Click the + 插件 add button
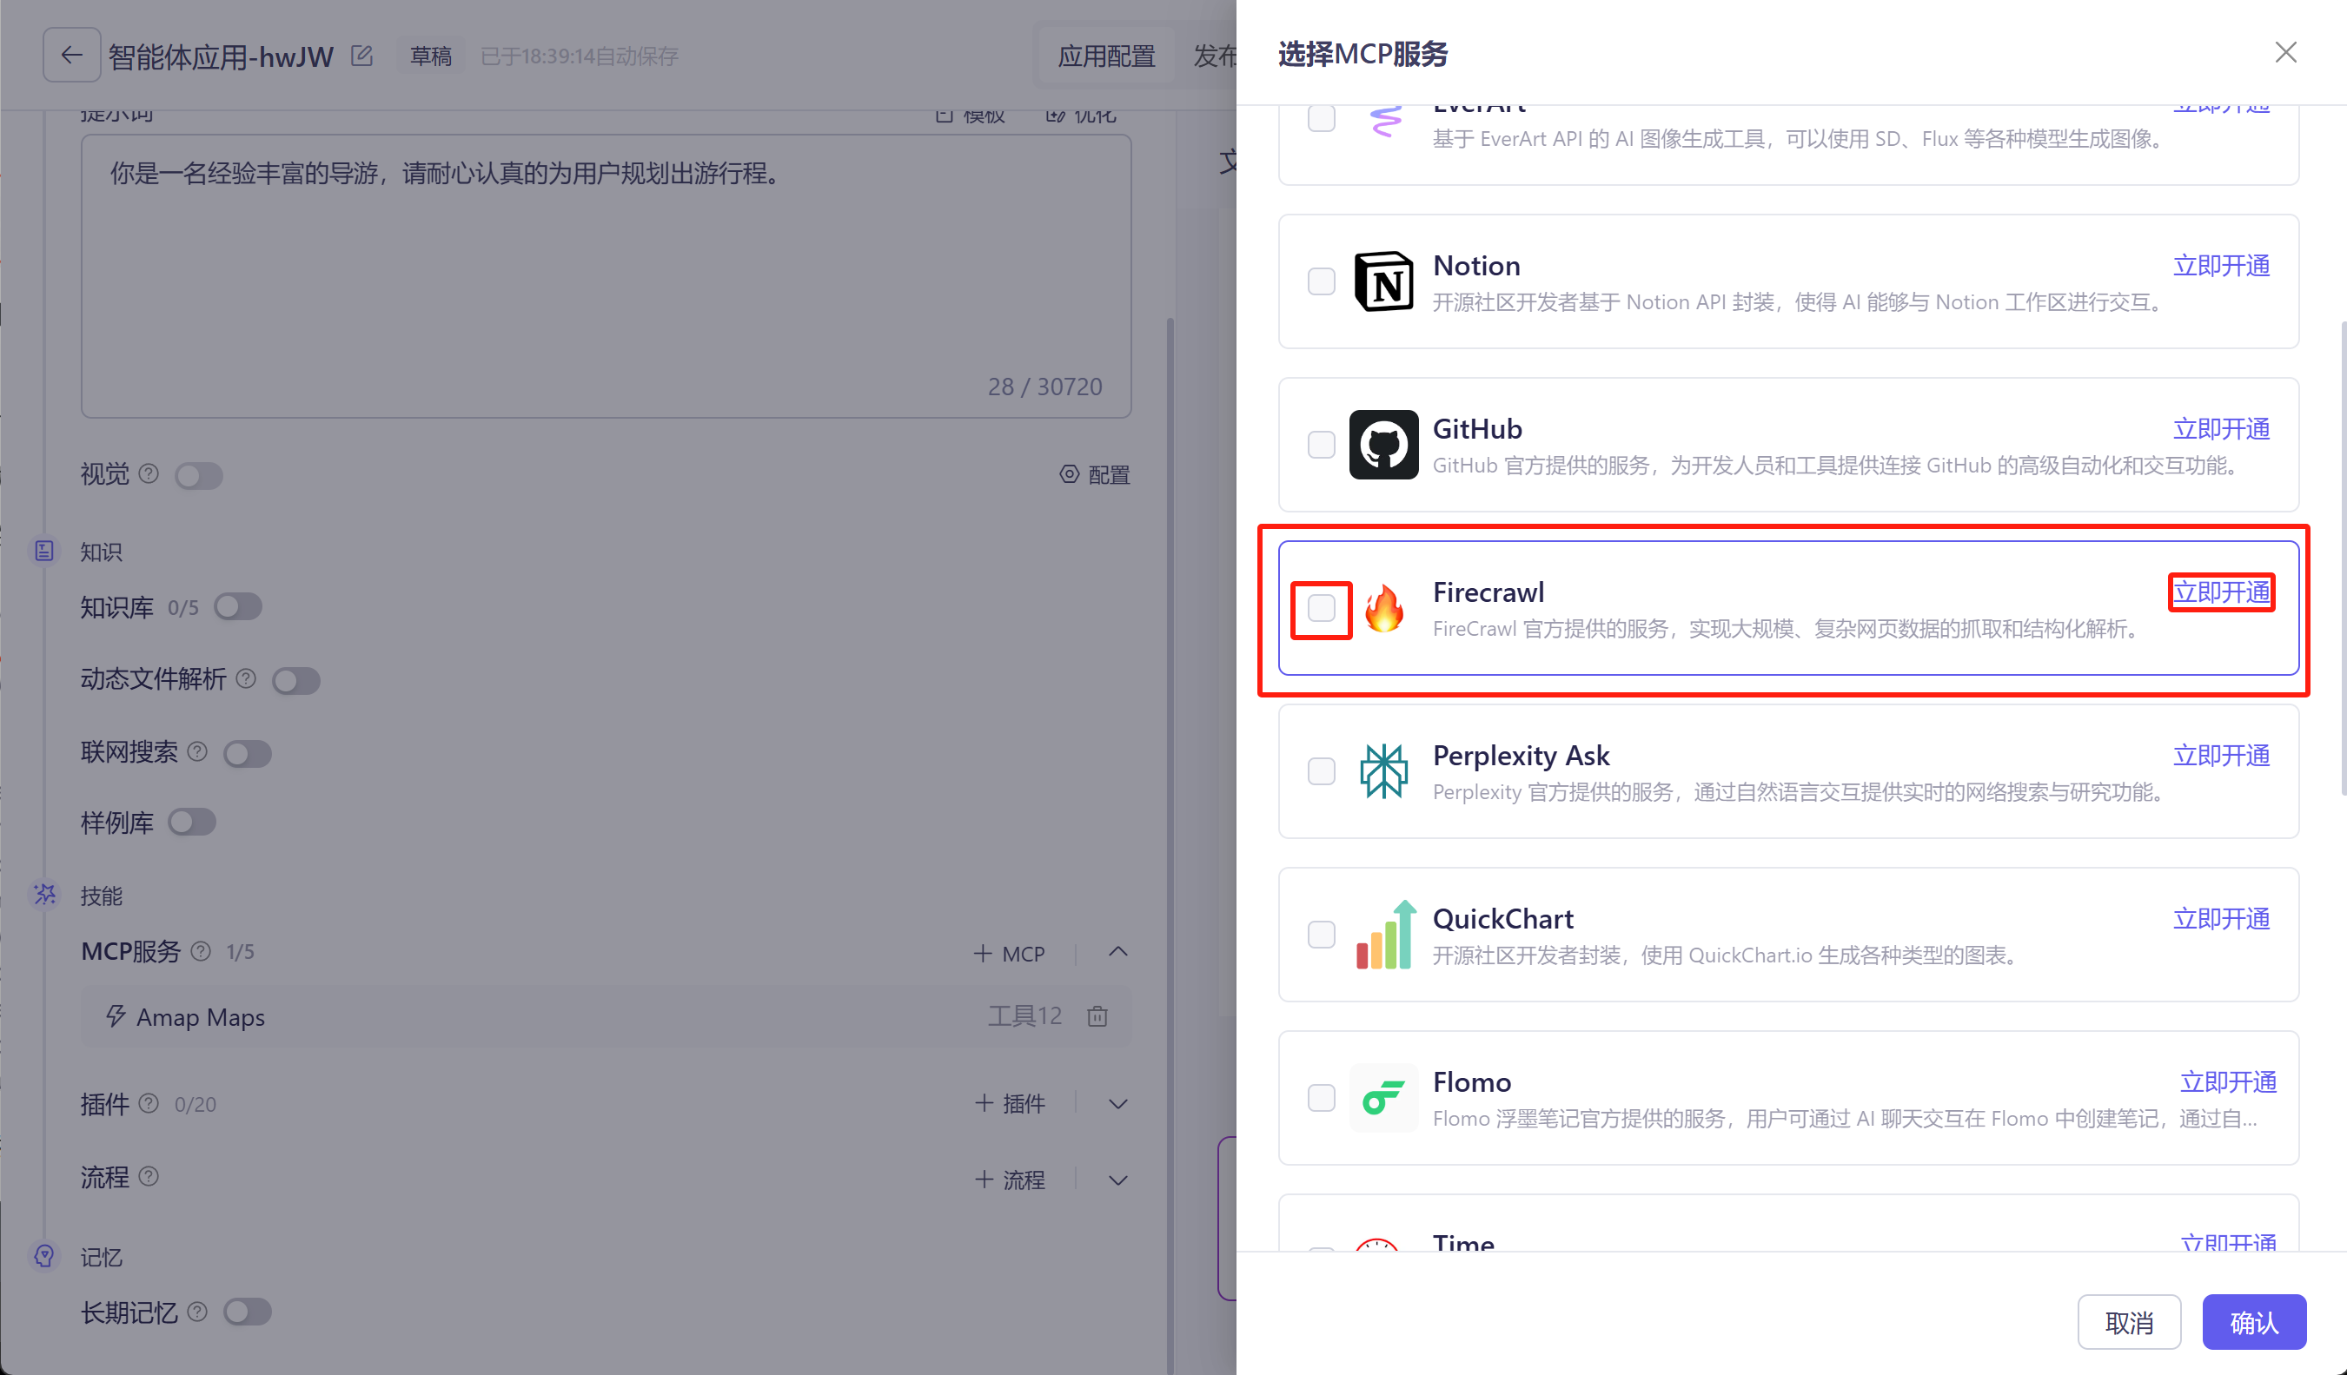2347x1375 pixels. 1010,1103
